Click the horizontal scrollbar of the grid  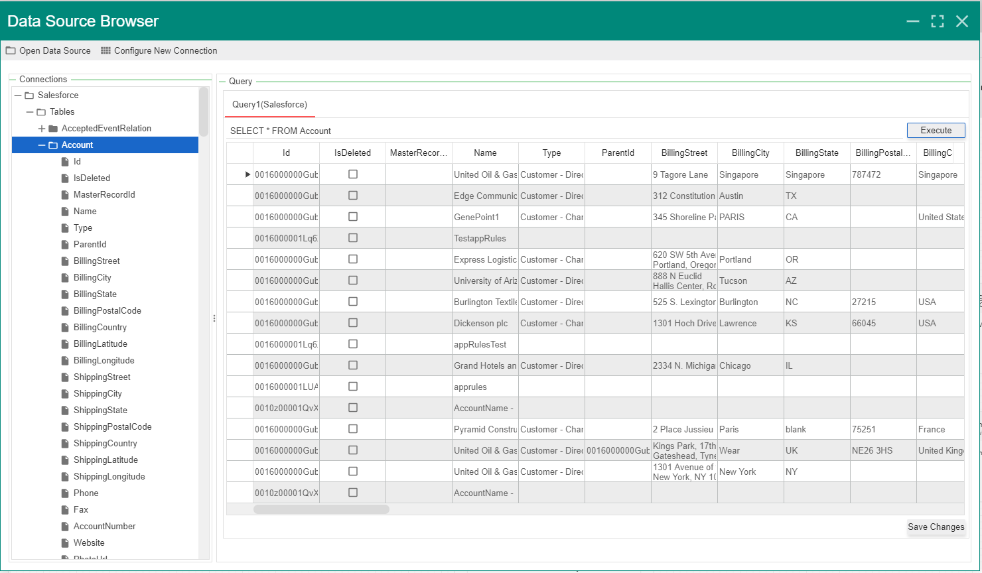(321, 509)
